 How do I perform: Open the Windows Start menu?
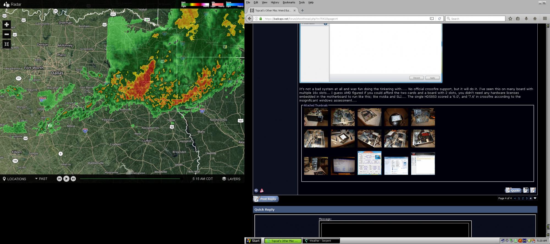254,241
